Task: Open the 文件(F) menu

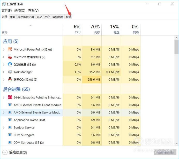Action: [7, 11]
